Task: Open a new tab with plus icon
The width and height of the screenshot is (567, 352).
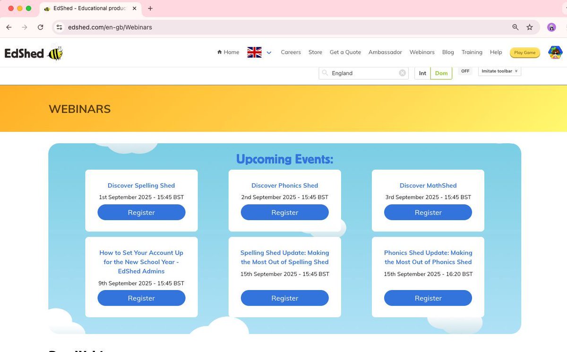Action: click(x=150, y=9)
